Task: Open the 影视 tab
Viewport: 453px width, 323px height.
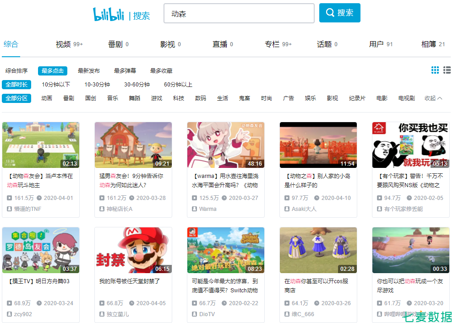Action: [170, 44]
